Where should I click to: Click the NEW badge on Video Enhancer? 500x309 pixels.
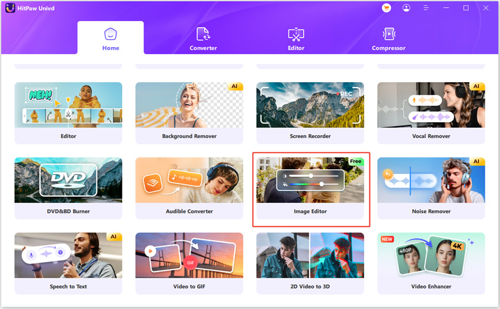[x=387, y=239]
